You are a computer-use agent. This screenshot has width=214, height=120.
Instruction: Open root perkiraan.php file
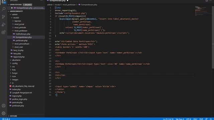point(18,106)
